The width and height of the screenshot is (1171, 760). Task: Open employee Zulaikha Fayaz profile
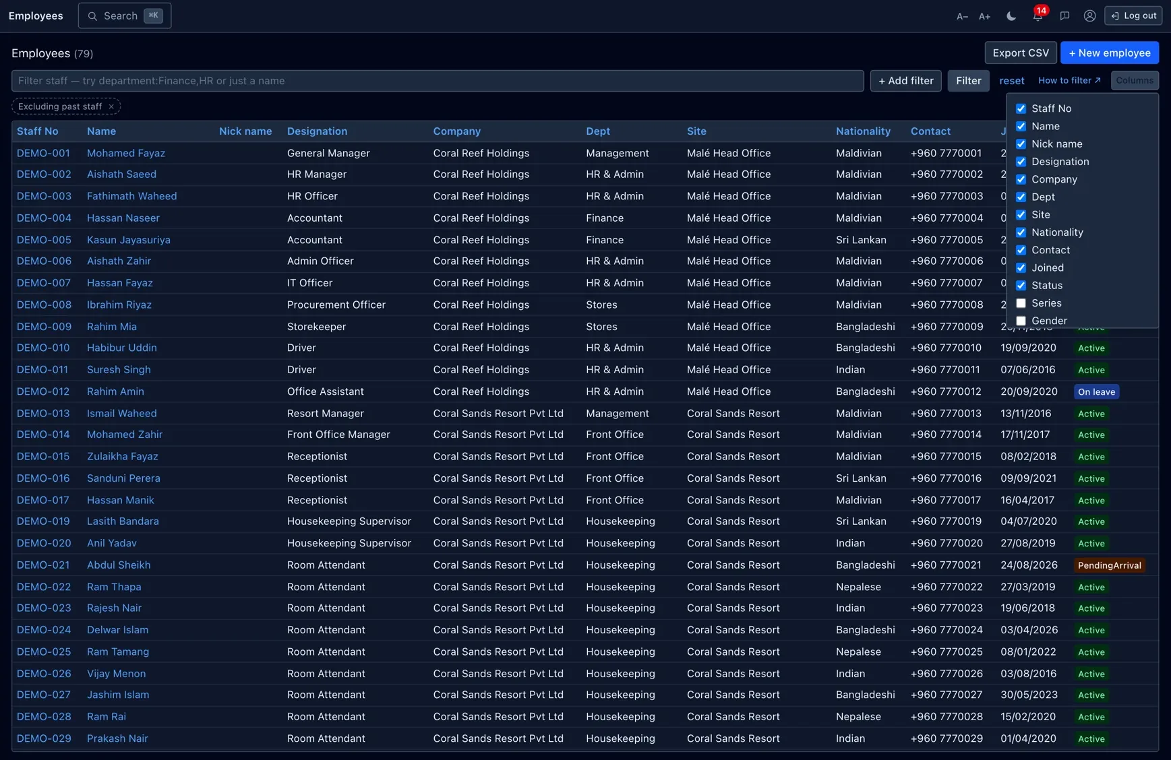click(123, 456)
